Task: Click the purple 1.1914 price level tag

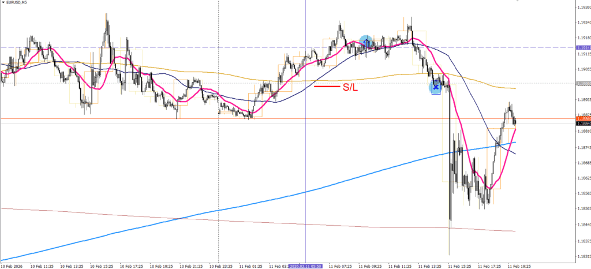Action: pos(583,47)
